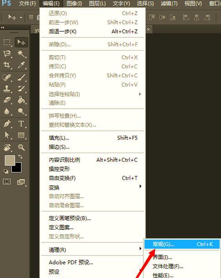This screenshot has height=278, width=221.
Task: Choose 后退一步(K) step backward
Action: (93, 31)
